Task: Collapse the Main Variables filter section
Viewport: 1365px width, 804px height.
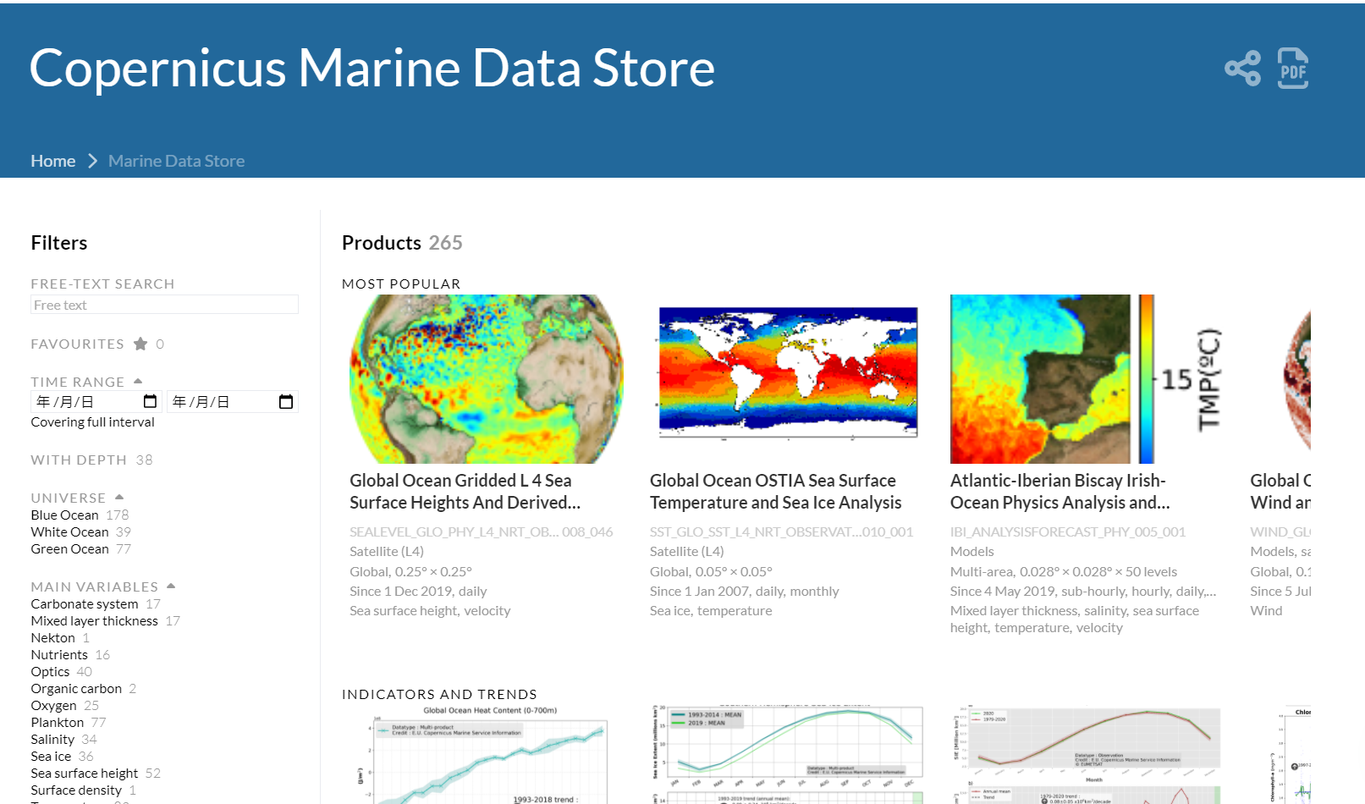Action: tap(171, 586)
